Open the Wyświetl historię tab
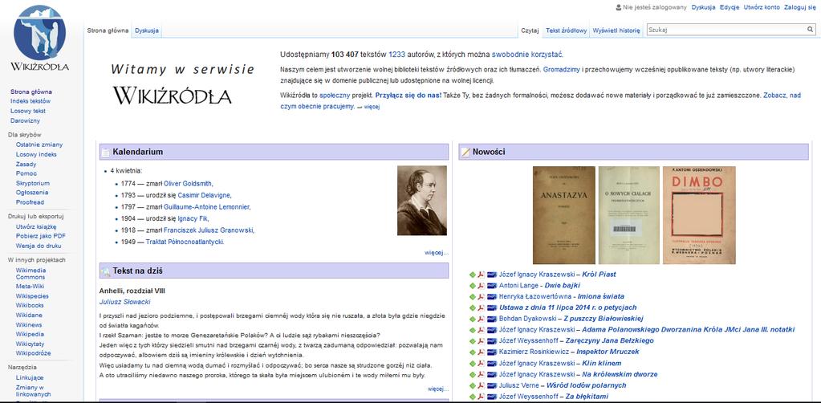Viewport: 821px width, 403px height. tap(616, 31)
